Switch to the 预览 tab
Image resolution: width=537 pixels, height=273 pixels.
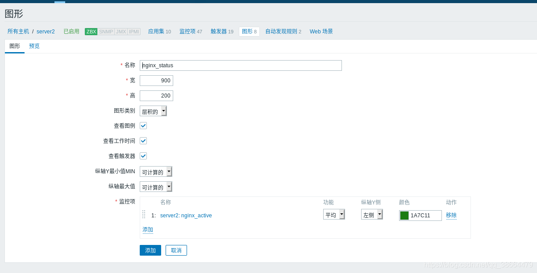pos(34,46)
